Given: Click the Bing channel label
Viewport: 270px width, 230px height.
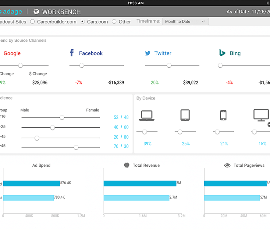Looking at the screenshot, I should 235,53.
